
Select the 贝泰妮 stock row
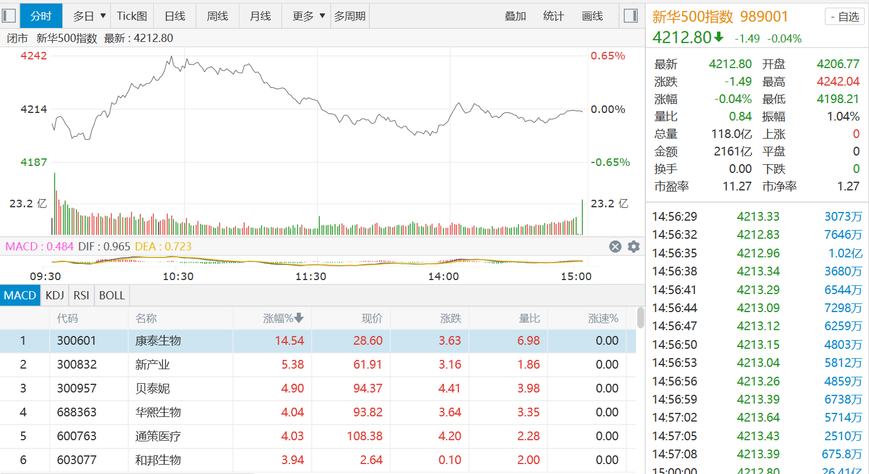tap(317, 388)
